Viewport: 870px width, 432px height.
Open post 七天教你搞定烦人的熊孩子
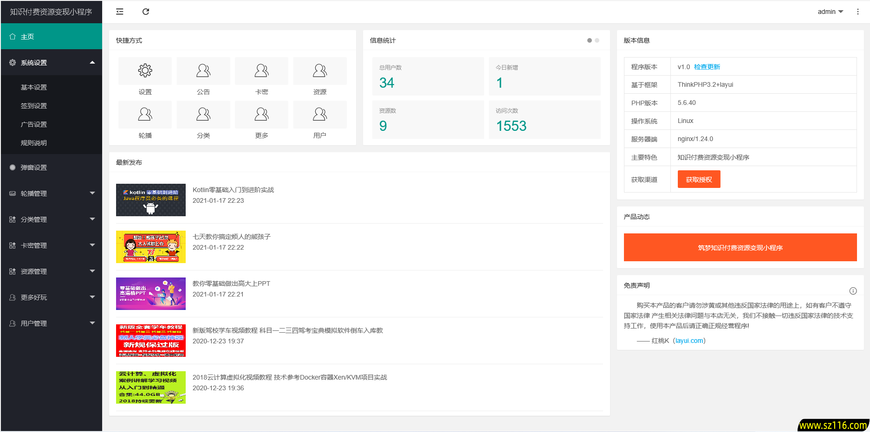coord(232,237)
